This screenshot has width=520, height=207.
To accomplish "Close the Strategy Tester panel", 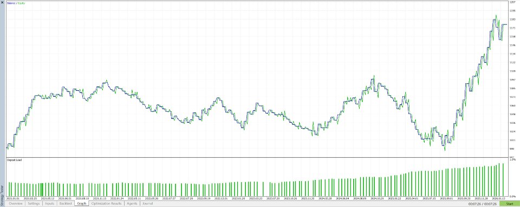I will (2, 2).
